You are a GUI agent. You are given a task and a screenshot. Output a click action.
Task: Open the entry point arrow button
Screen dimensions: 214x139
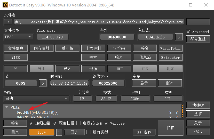coord(179,37)
